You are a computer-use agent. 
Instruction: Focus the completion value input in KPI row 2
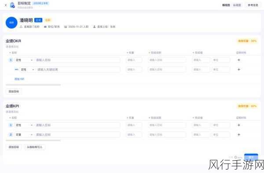201,134
